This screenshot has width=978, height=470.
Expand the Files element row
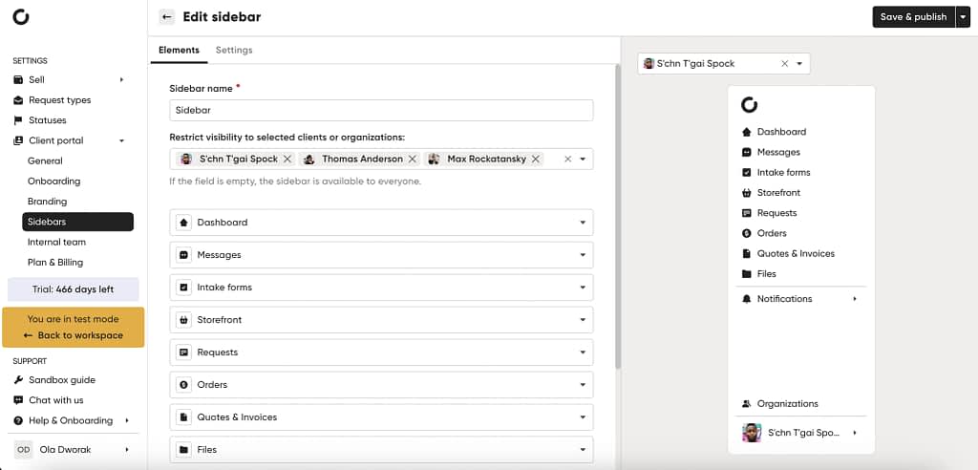(x=583, y=449)
